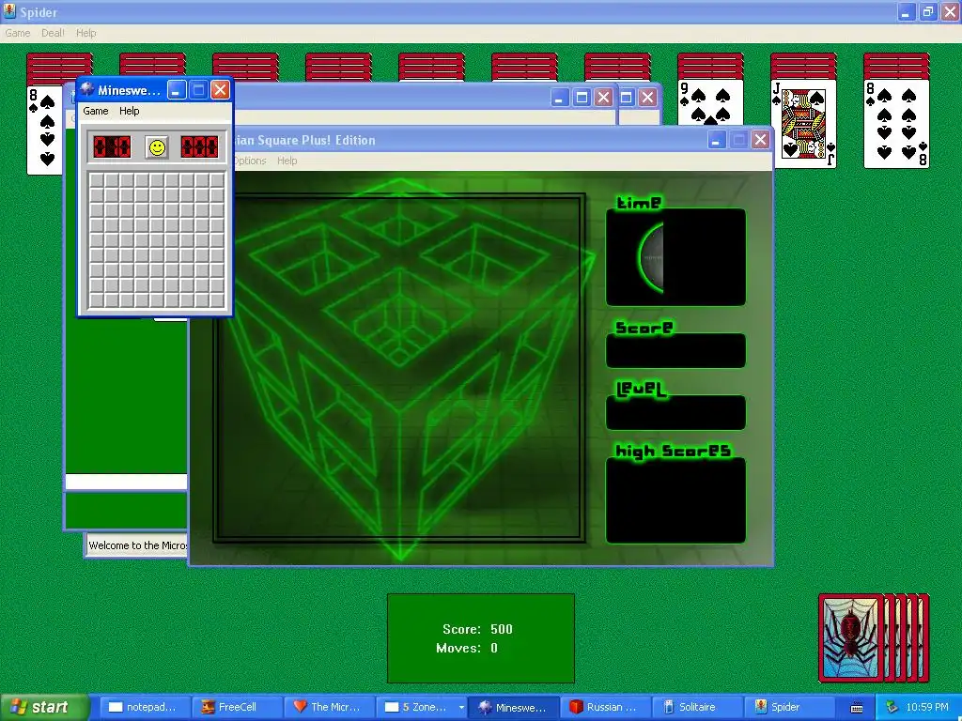Click the network tray icon near clock

click(892, 707)
